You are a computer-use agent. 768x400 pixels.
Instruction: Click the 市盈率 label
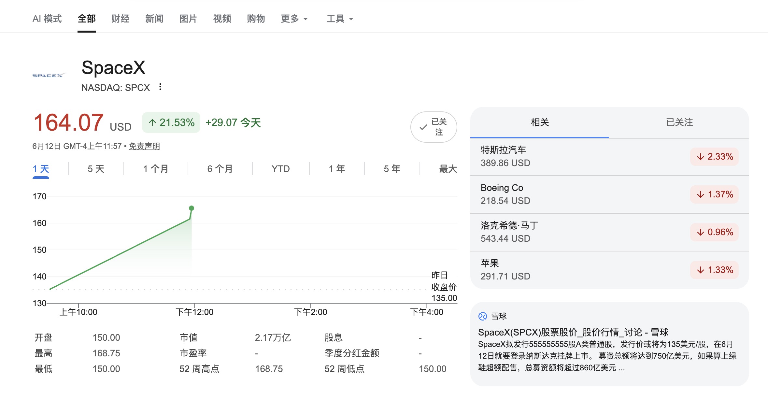coord(193,353)
